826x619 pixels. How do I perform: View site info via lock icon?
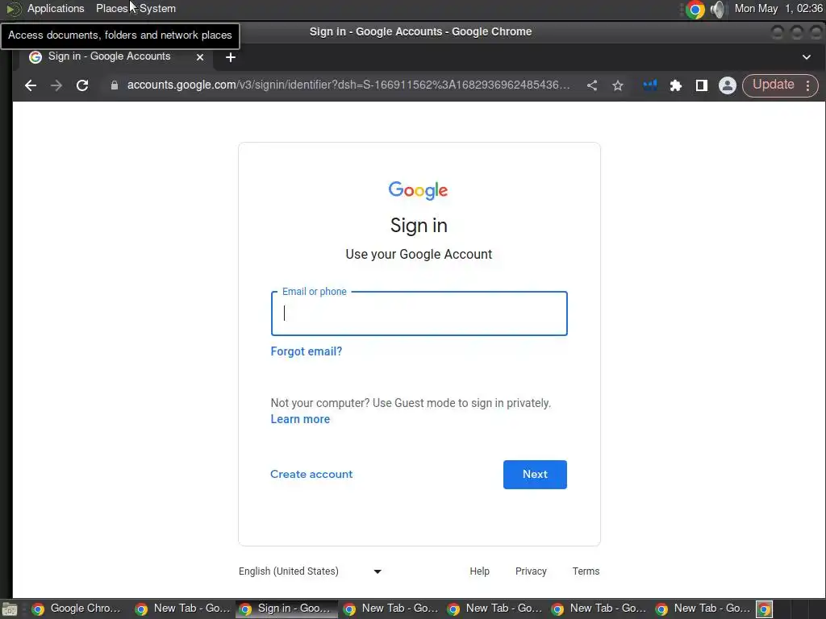point(115,85)
